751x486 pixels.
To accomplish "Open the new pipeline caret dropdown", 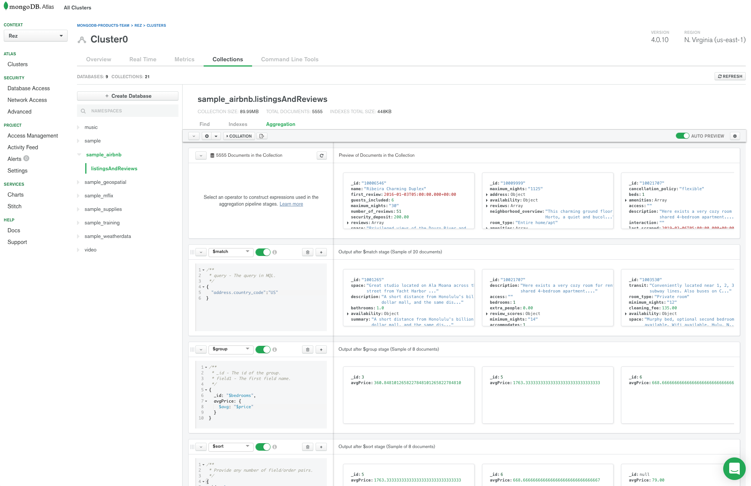I will click(x=216, y=136).
